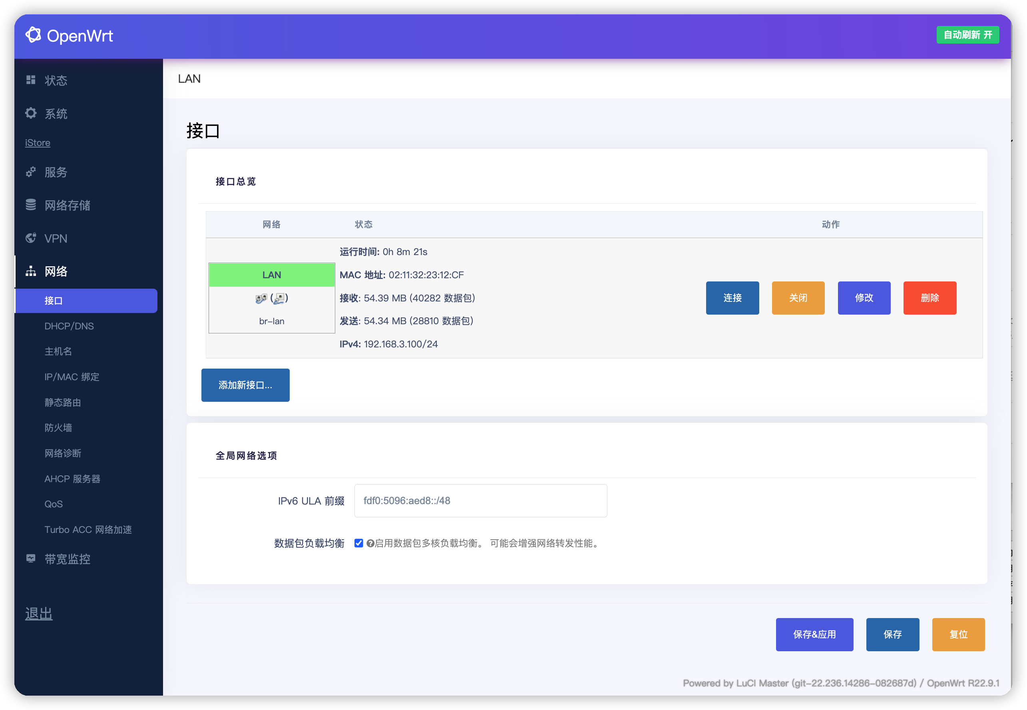Click the Services cogs icon
The image size is (1027, 710).
point(31,172)
